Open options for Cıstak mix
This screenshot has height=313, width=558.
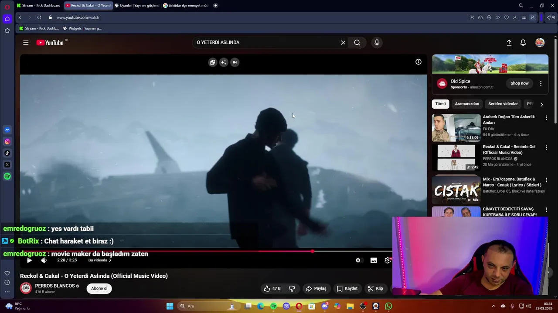(546, 180)
